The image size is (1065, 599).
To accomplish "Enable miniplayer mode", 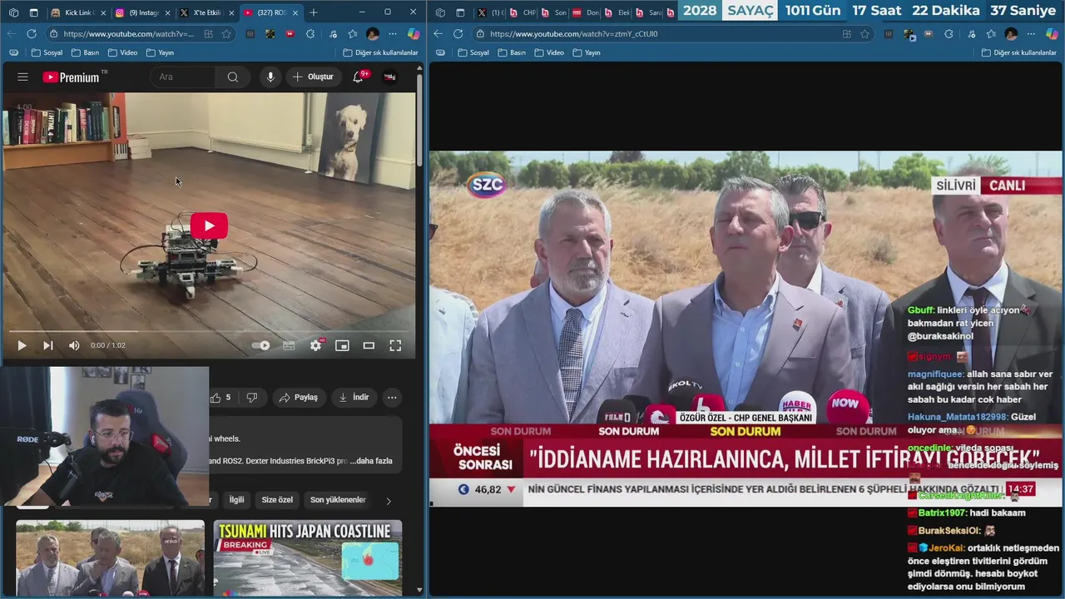I will [x=342, y=345].
